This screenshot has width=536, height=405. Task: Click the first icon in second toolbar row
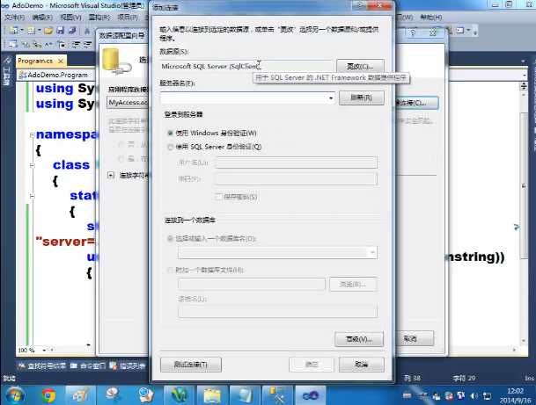coord(13,44)
